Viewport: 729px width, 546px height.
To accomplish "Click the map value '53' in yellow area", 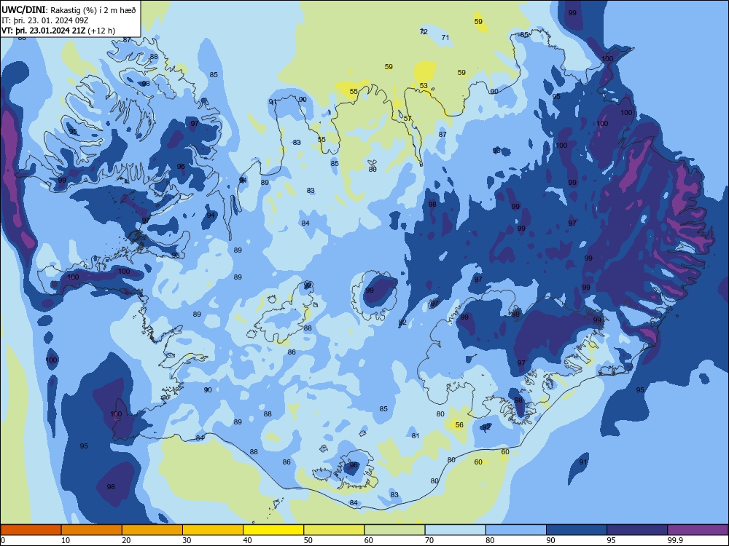I will pos(424,85).
